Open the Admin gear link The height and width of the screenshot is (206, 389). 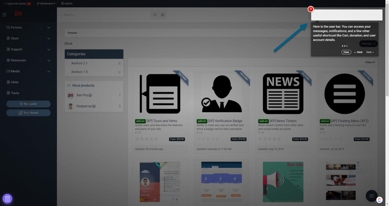[67, 4]
